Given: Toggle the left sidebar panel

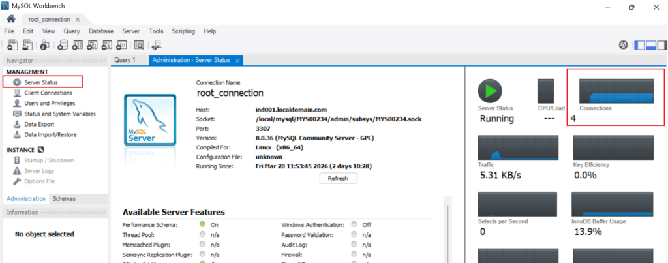Looking at the screenshot, I should click(640, 45).
